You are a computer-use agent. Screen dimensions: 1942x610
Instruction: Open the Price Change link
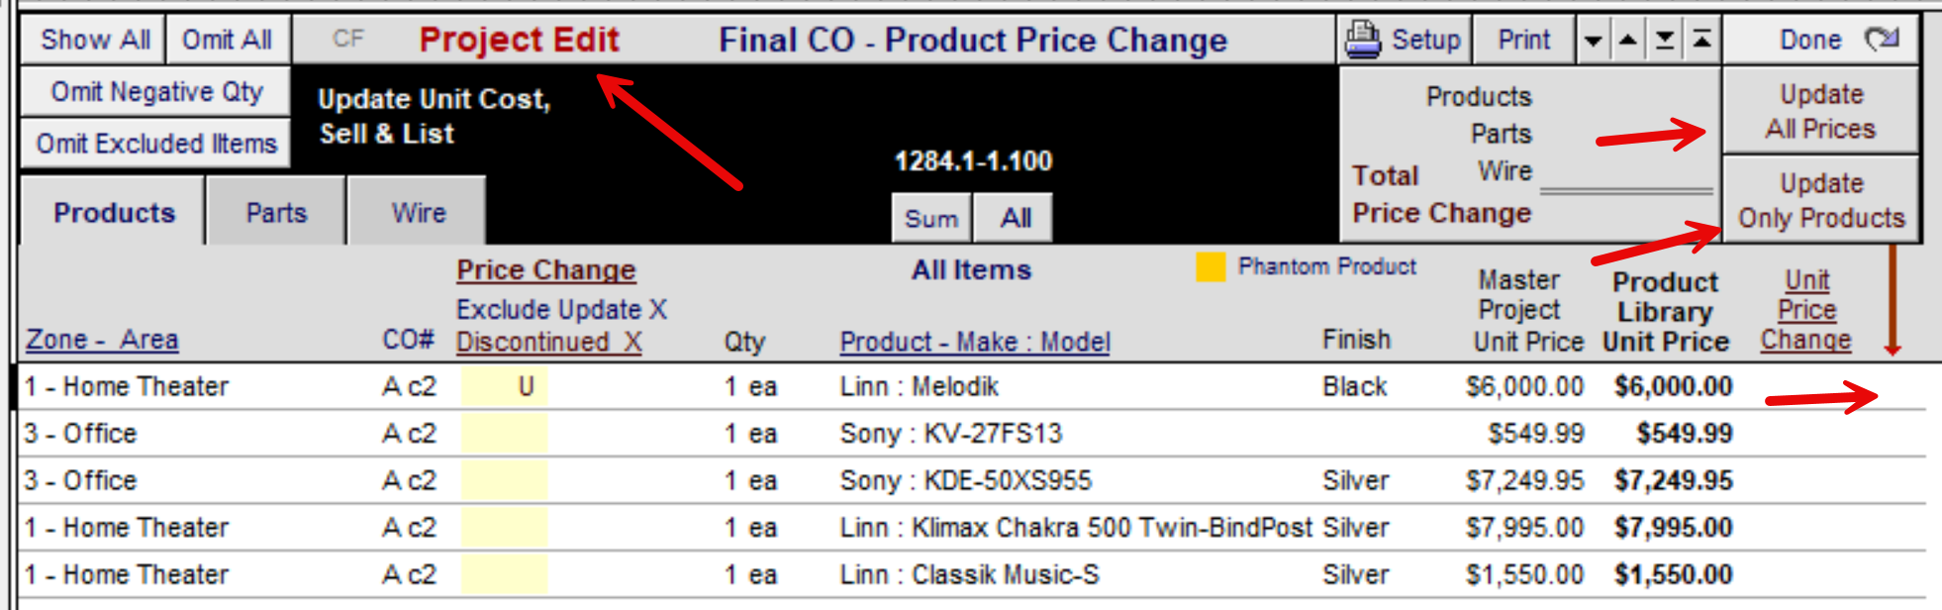[545, 269]
